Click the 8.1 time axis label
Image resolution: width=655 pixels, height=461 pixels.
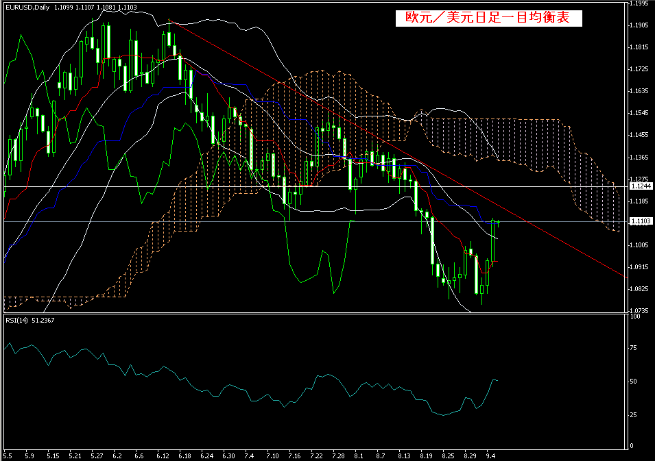pos(359,456)
